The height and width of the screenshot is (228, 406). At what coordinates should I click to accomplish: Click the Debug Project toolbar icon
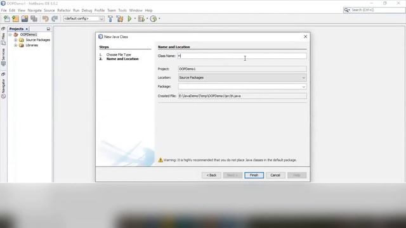(x=141, y=18)
